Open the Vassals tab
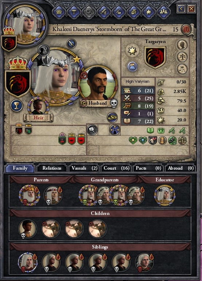 click(x=84, y=168)
